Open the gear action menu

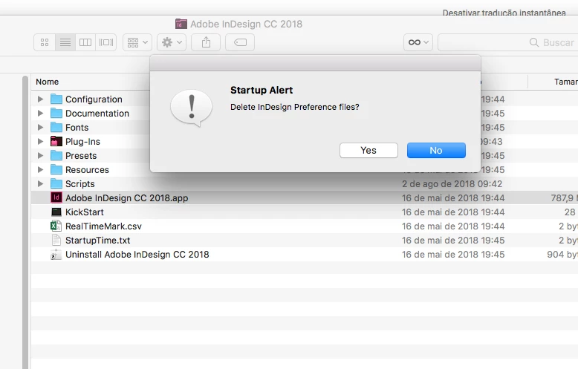click(172, 42)
